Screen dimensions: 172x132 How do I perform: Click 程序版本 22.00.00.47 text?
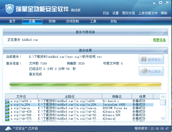(152, 128)
